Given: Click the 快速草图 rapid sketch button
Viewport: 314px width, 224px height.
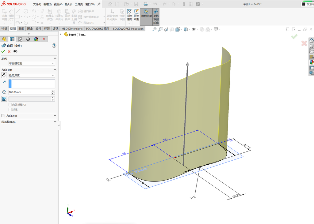Looking at the screenshot, I should [136, 15].
